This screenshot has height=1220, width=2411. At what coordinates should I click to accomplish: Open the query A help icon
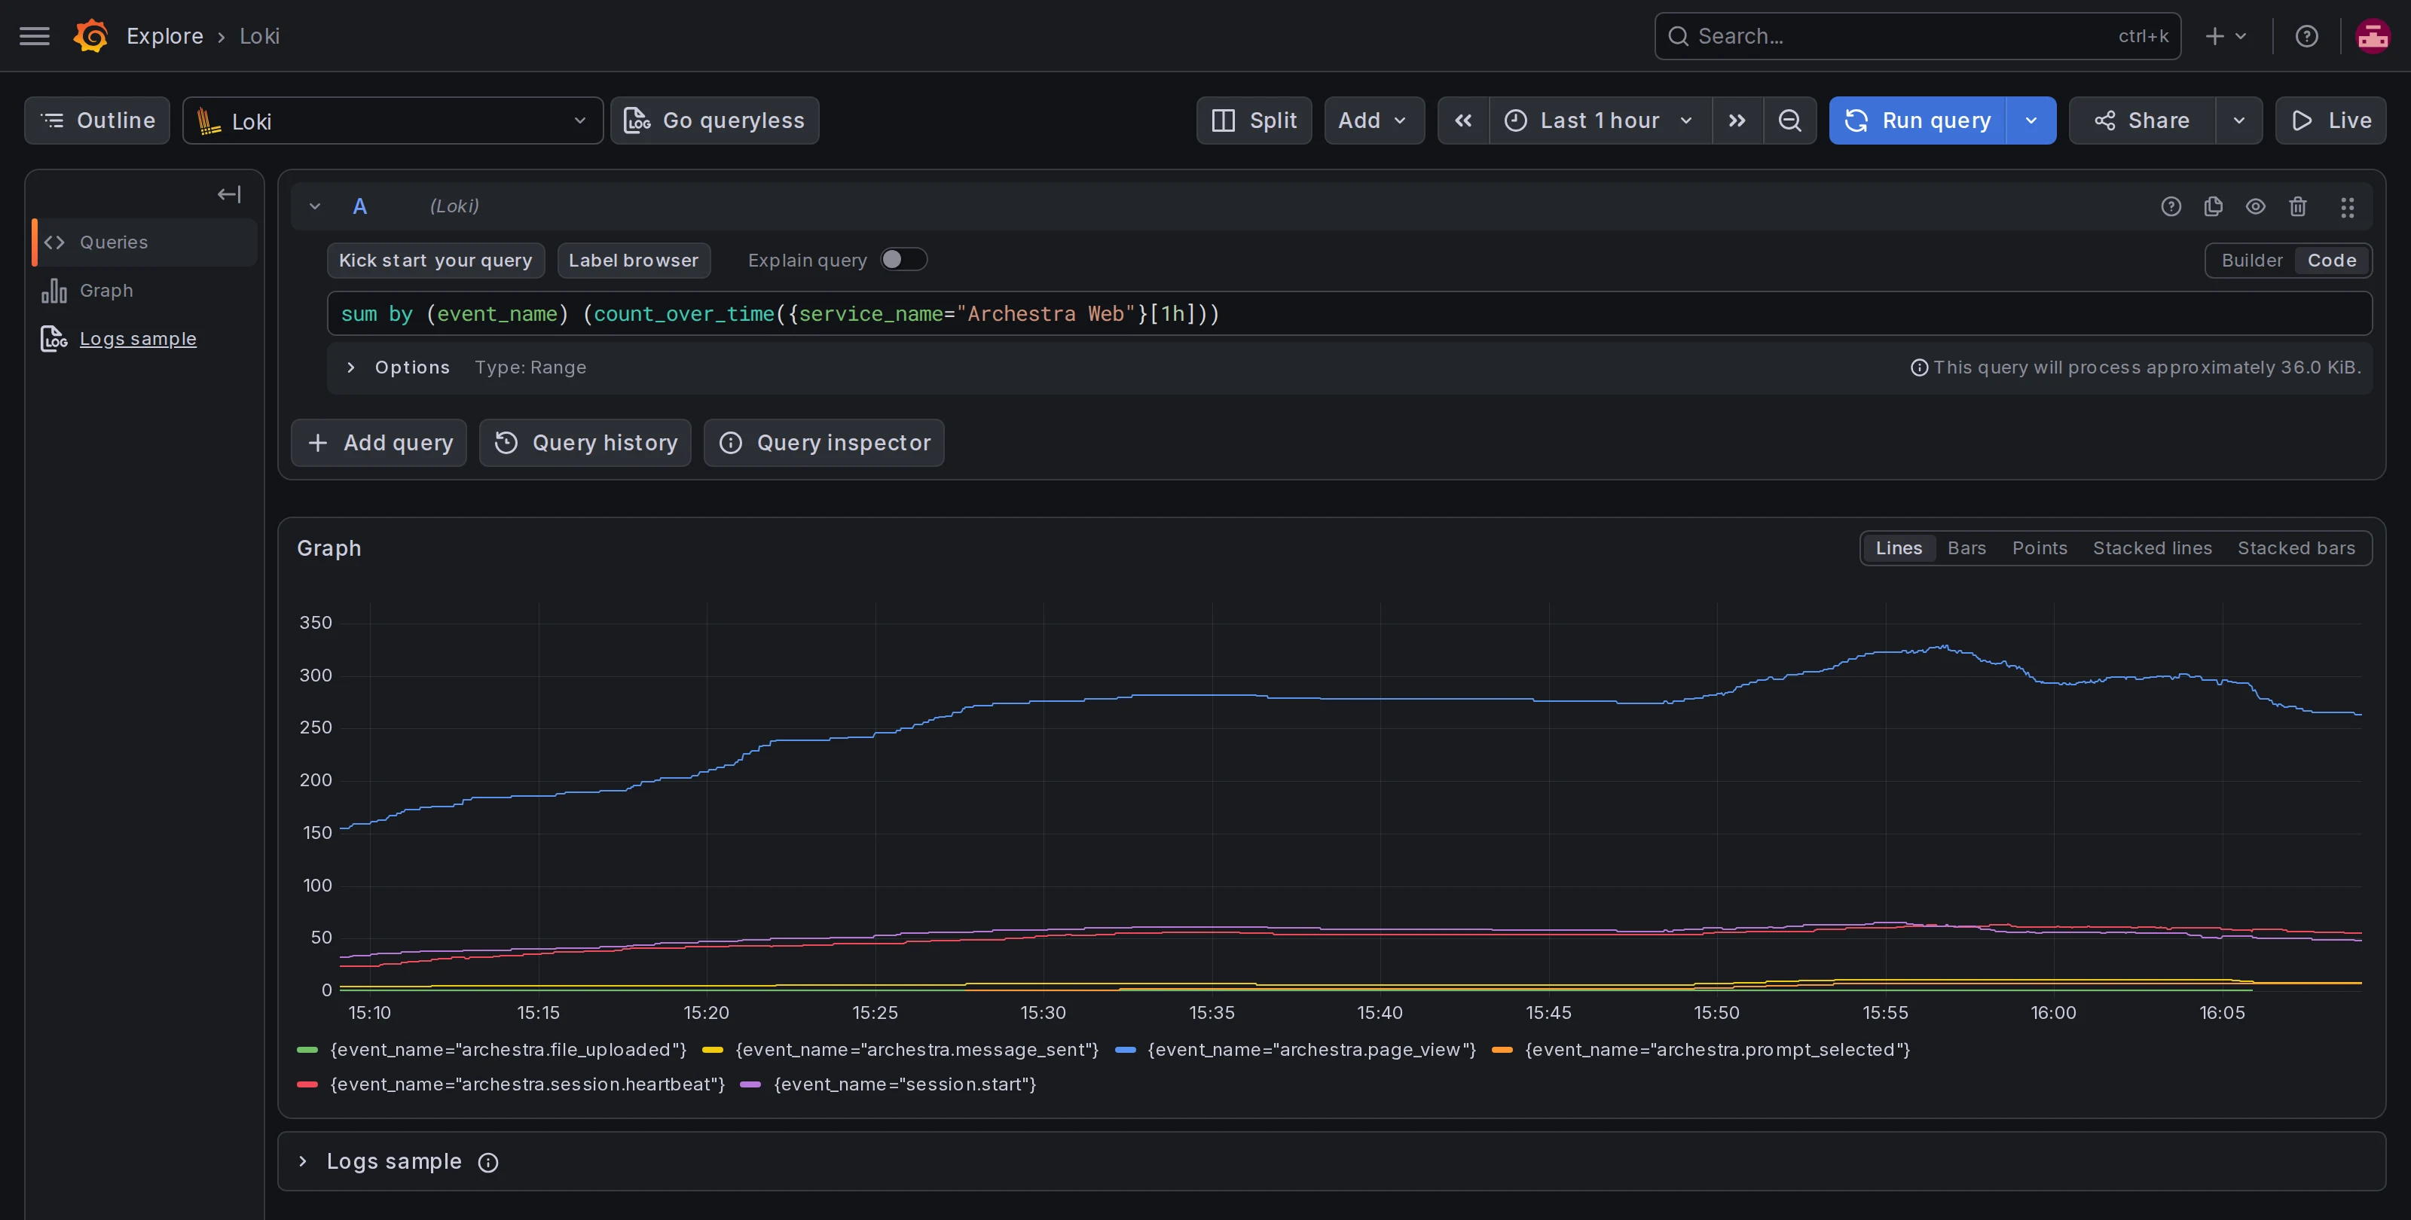[2171, 207]
